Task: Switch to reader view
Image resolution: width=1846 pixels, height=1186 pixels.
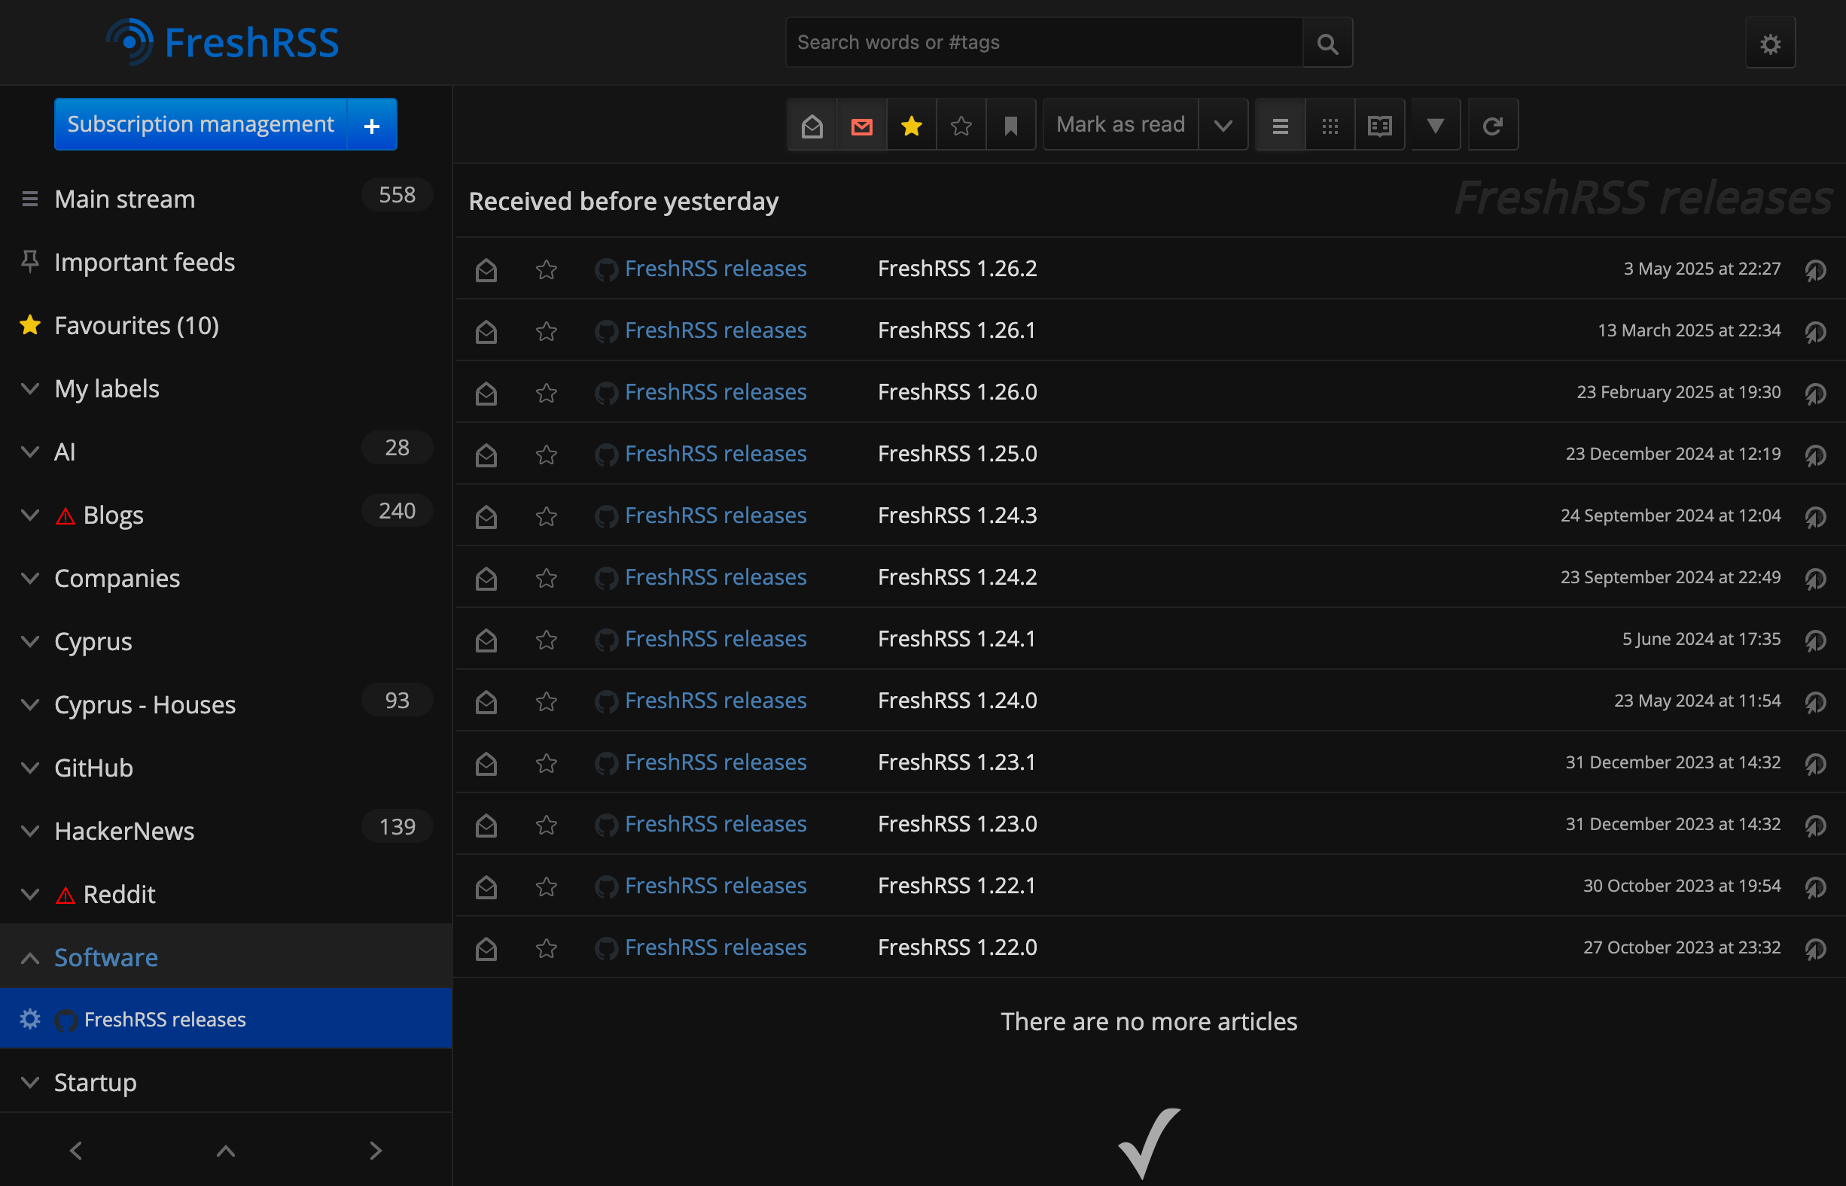Action: point(1379,125)
